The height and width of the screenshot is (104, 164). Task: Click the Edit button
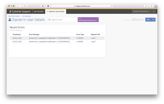point(148,20)
